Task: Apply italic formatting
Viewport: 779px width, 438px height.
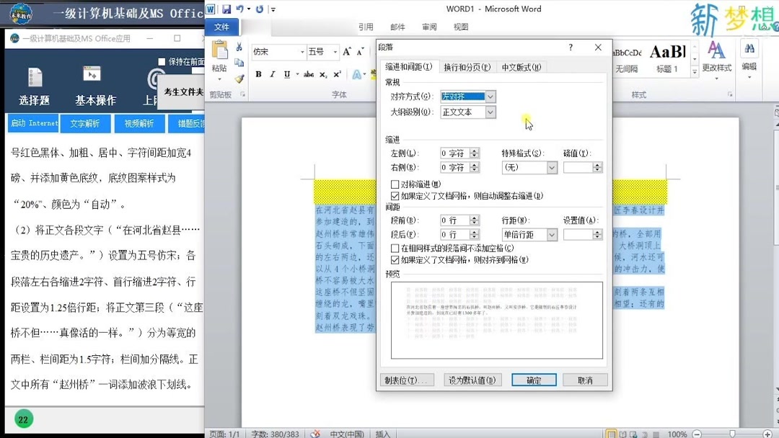Action: 273,73
